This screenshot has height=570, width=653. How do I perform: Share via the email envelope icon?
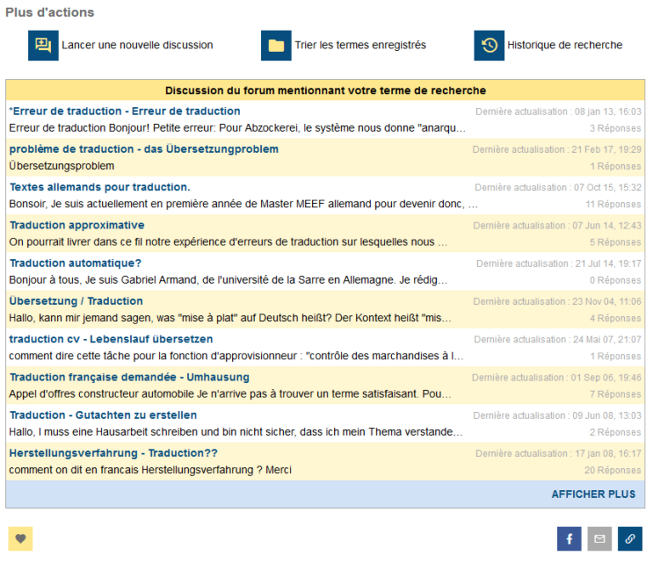coord(599,539)
